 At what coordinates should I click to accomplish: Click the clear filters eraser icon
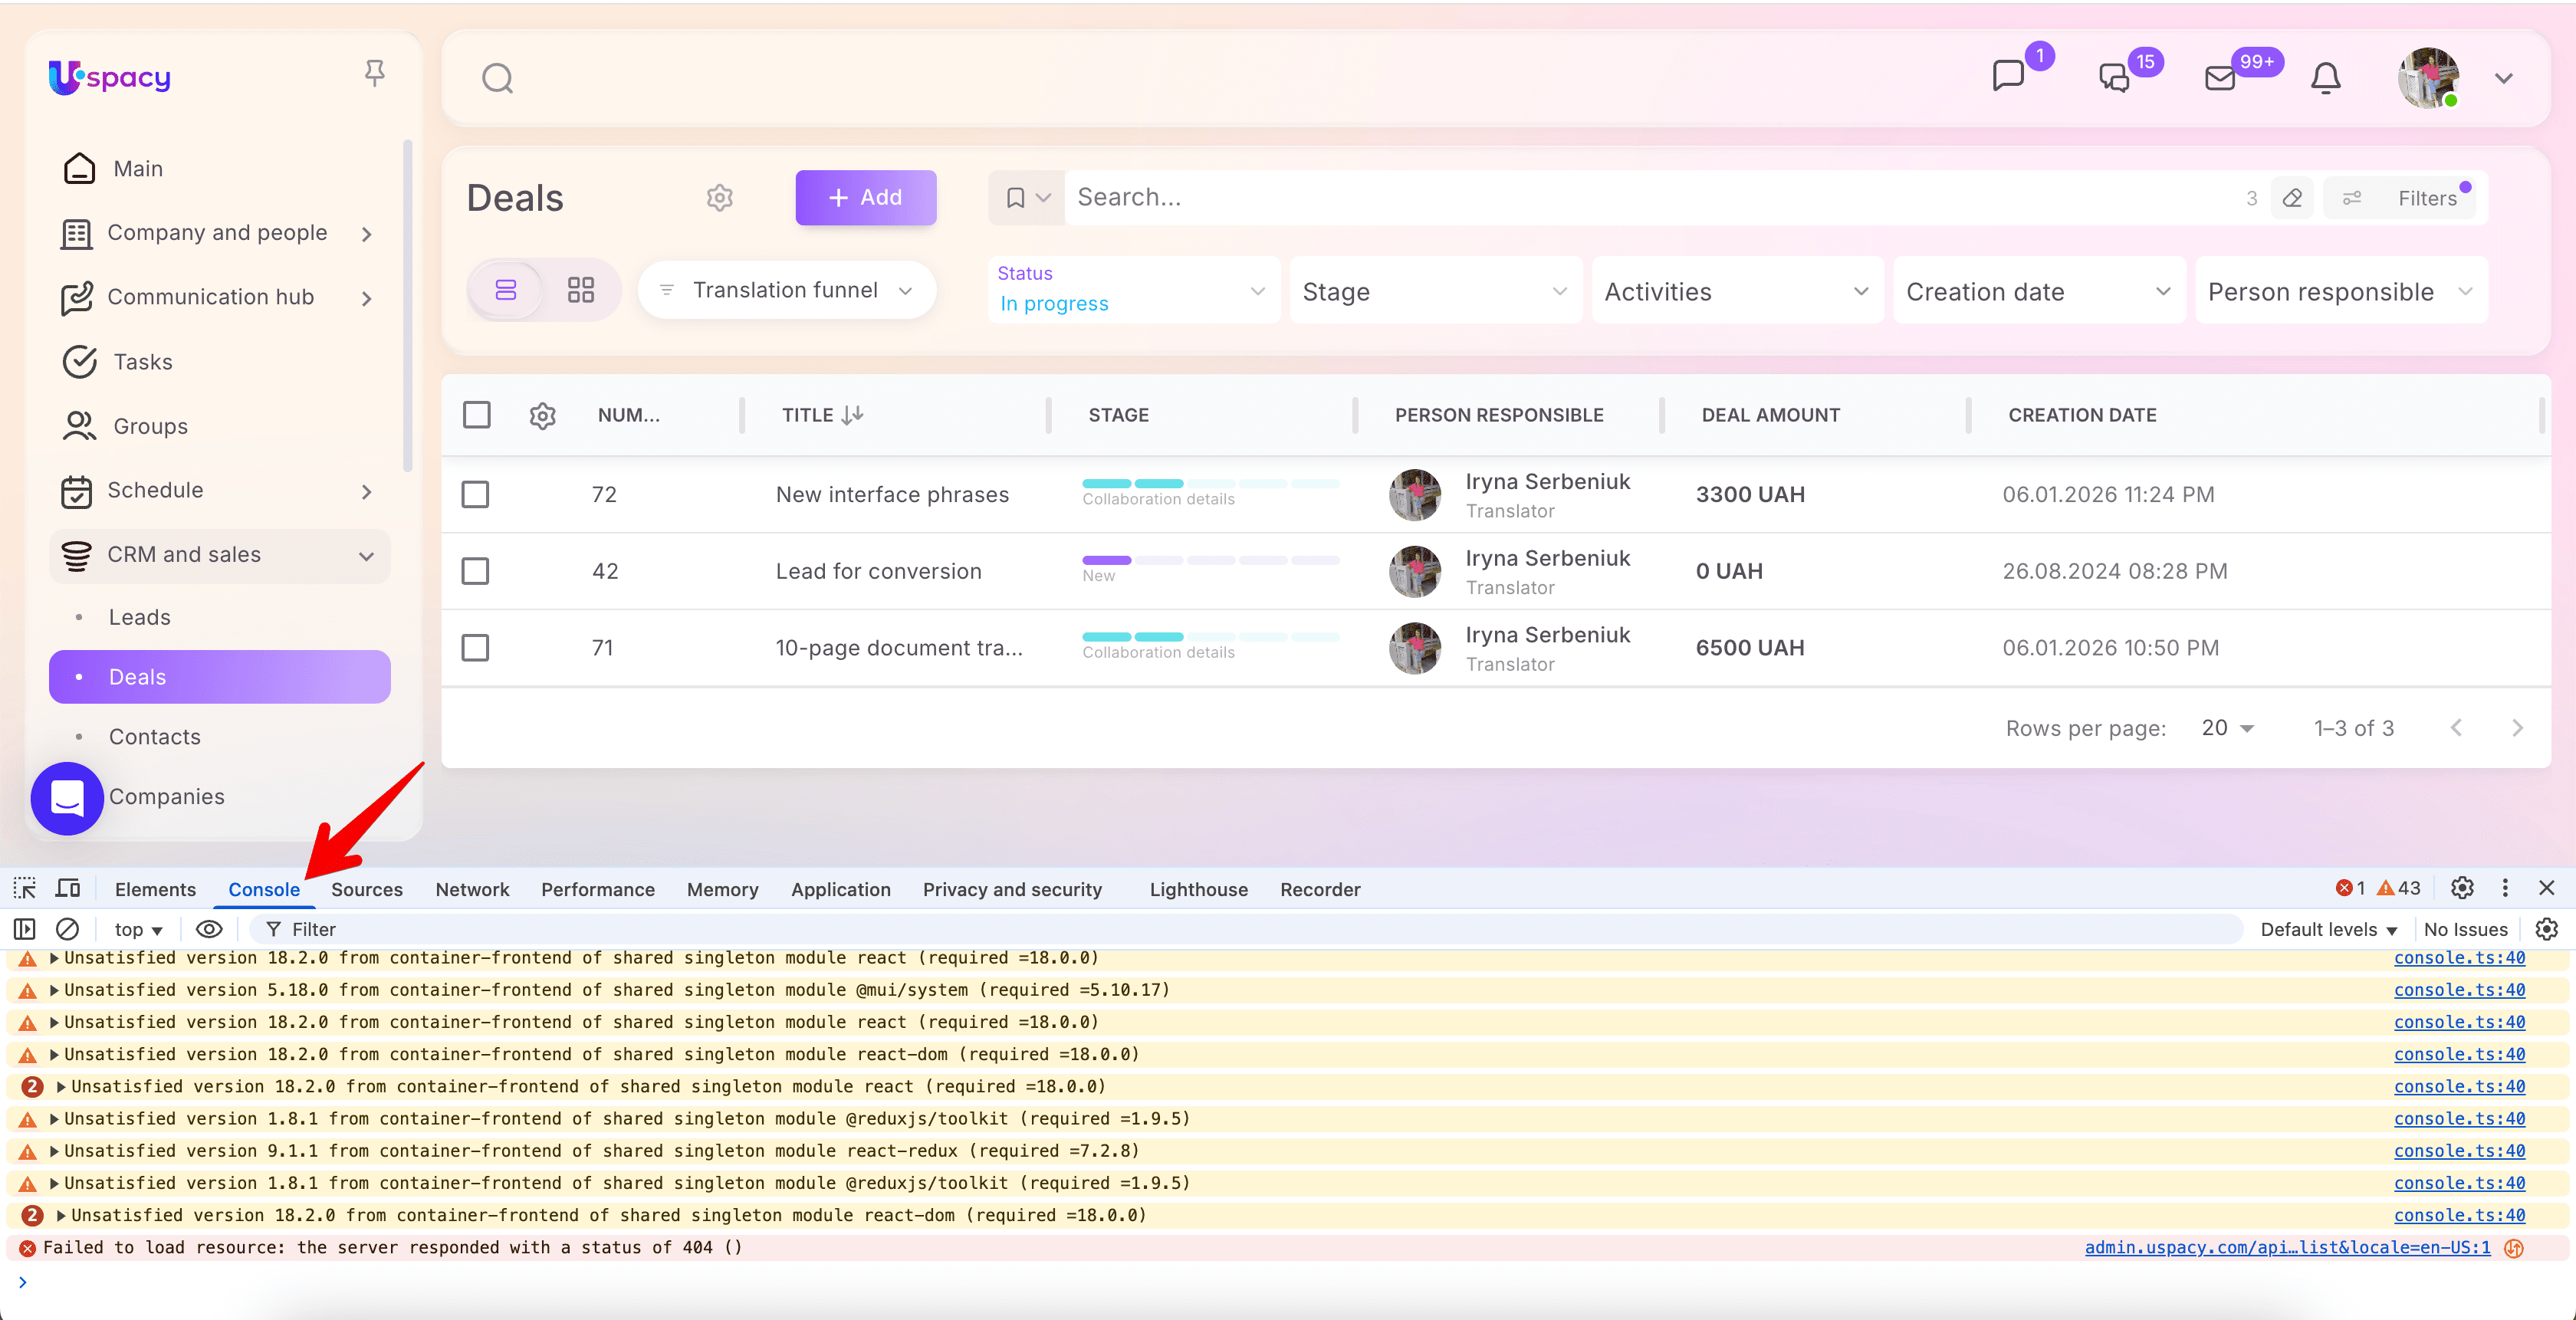pos(2292,198)
